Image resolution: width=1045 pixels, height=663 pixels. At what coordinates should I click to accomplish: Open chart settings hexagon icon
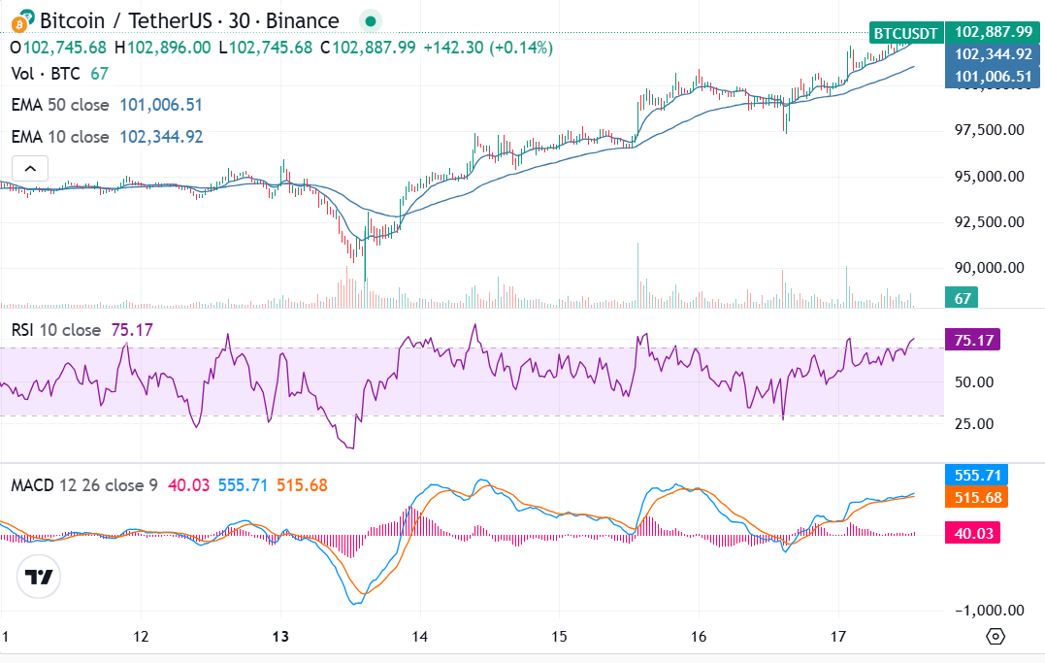[995, 637]
